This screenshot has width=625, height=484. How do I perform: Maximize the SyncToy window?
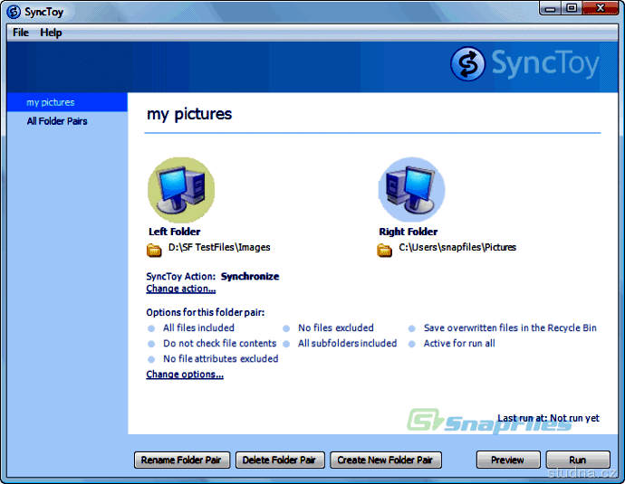(x=572, y=8)
